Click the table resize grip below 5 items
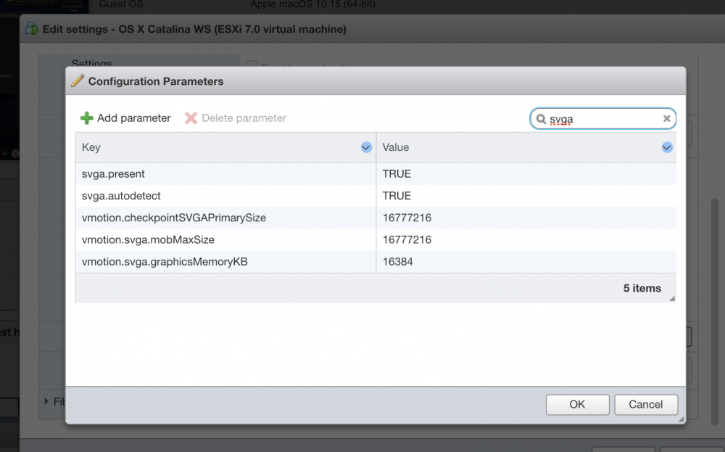This screenshot has width=725, height=452. pyautogui.click(x=672, y=298)
